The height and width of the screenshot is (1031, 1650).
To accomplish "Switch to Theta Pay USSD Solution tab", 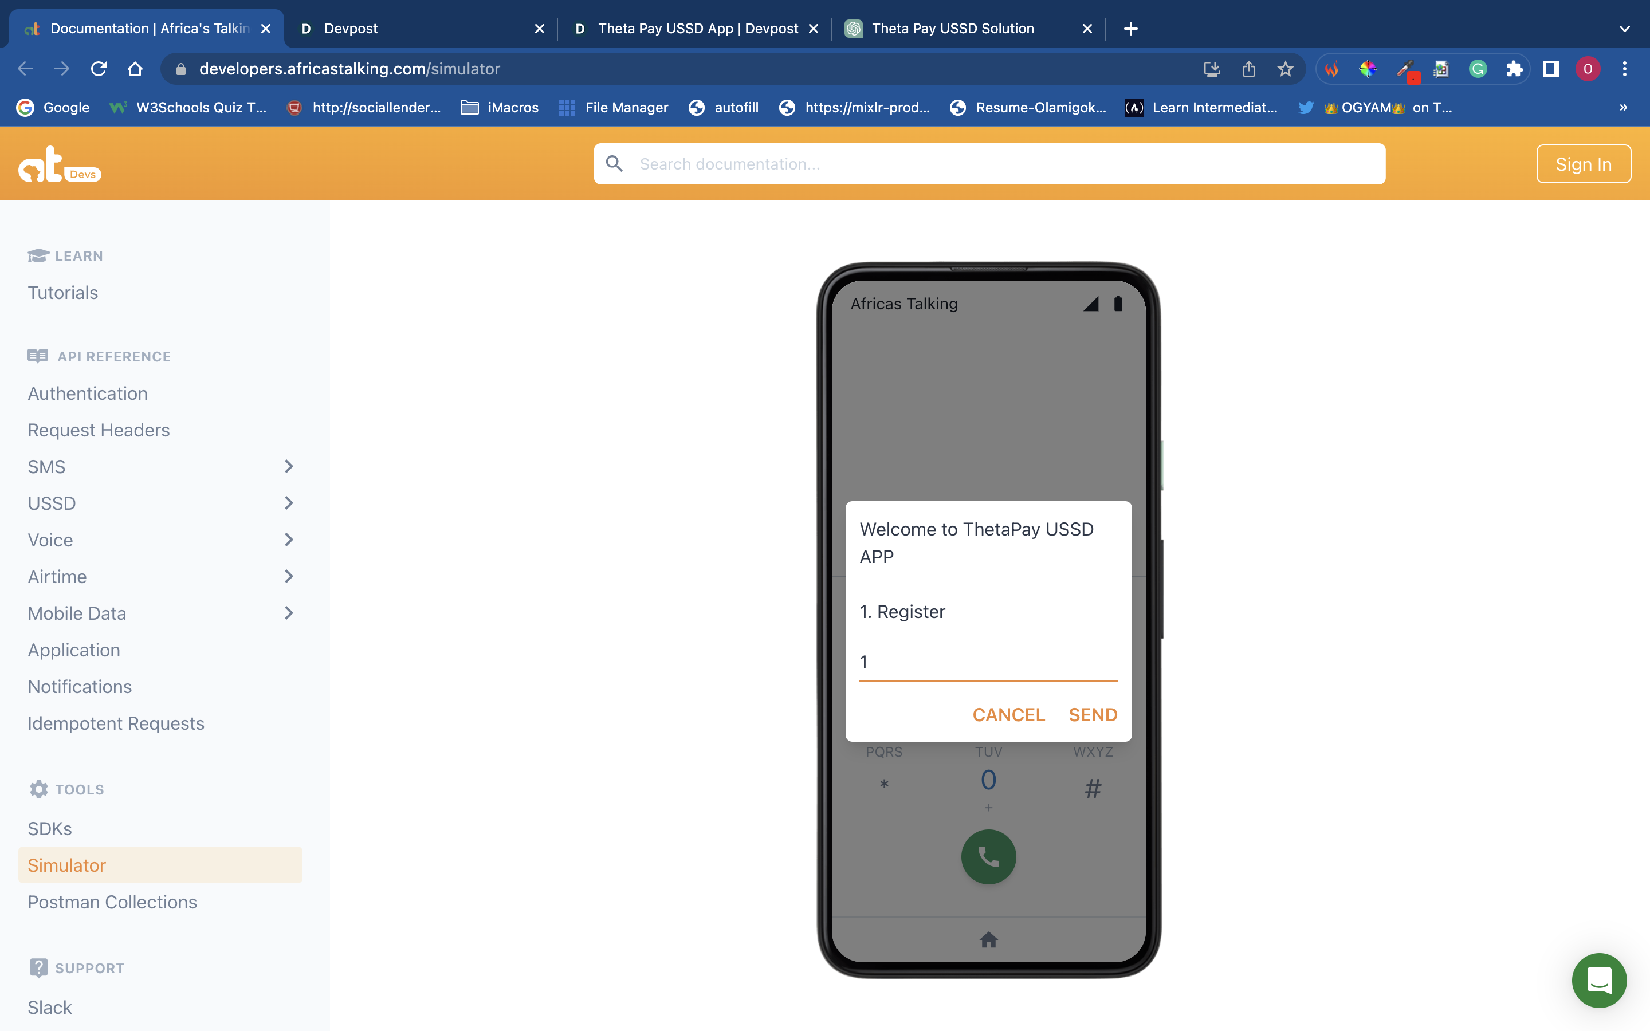I will point(953,29).
